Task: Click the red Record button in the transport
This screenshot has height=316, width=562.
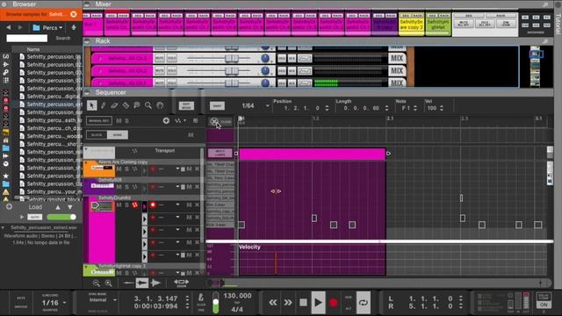Action: (x=334, y=303)
